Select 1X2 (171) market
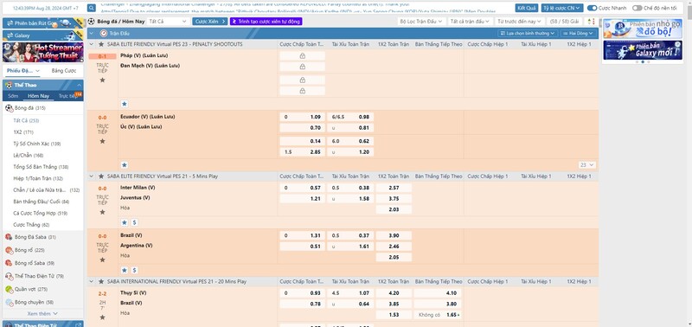Image resolution: width=692 pixels, height=327 pixels. [23, 132]
